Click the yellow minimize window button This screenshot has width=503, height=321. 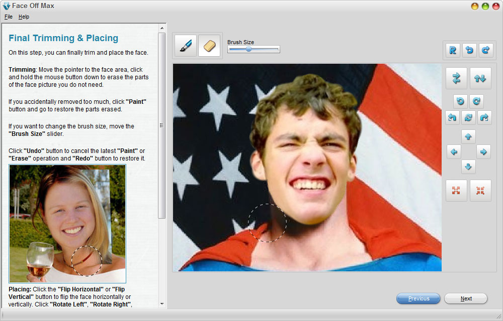pyautogui.click(x=475, y=7)
